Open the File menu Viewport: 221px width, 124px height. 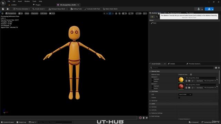point(9,1)
